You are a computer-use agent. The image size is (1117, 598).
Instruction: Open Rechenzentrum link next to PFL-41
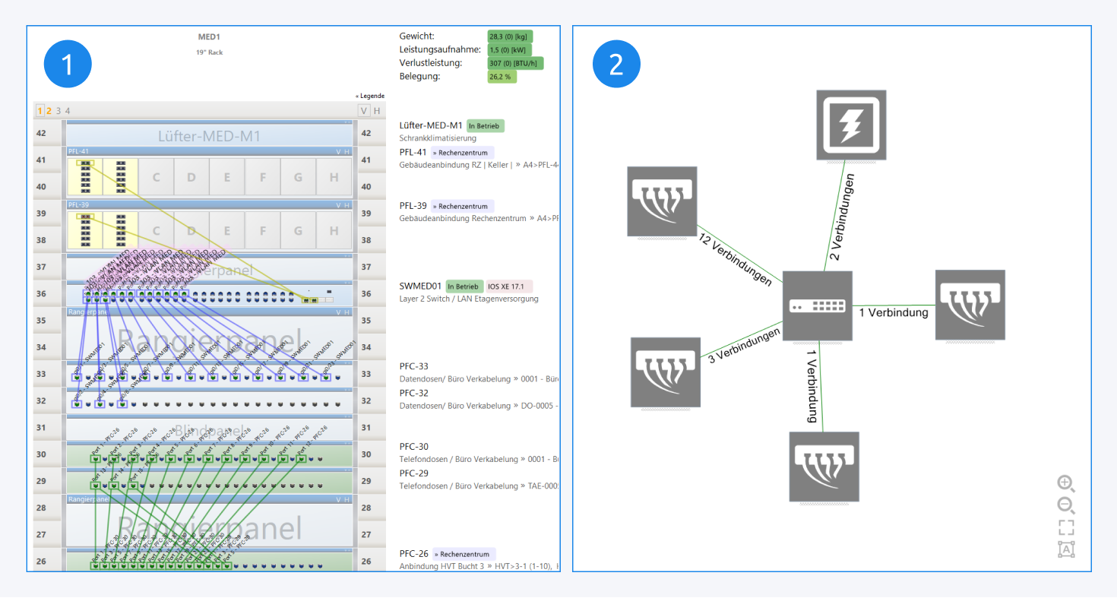[x=462, y=153]
